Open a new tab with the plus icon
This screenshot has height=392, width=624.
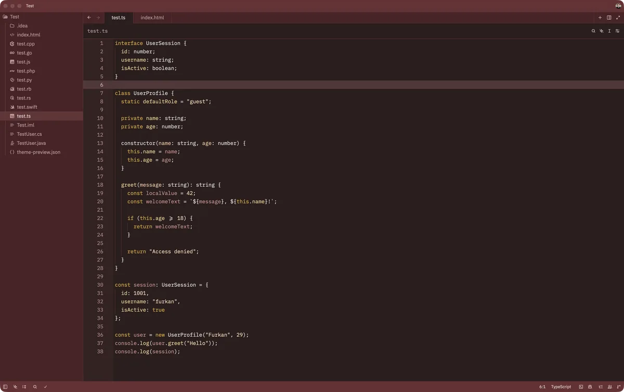(x=600, y=18)
